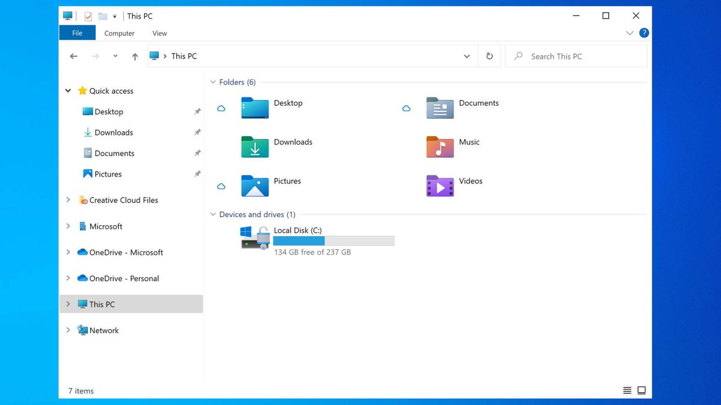721x405 pixels.
Task: Expand the Microsoft node in sidebar
Action: pyautogui.click(x=68, y=226)
